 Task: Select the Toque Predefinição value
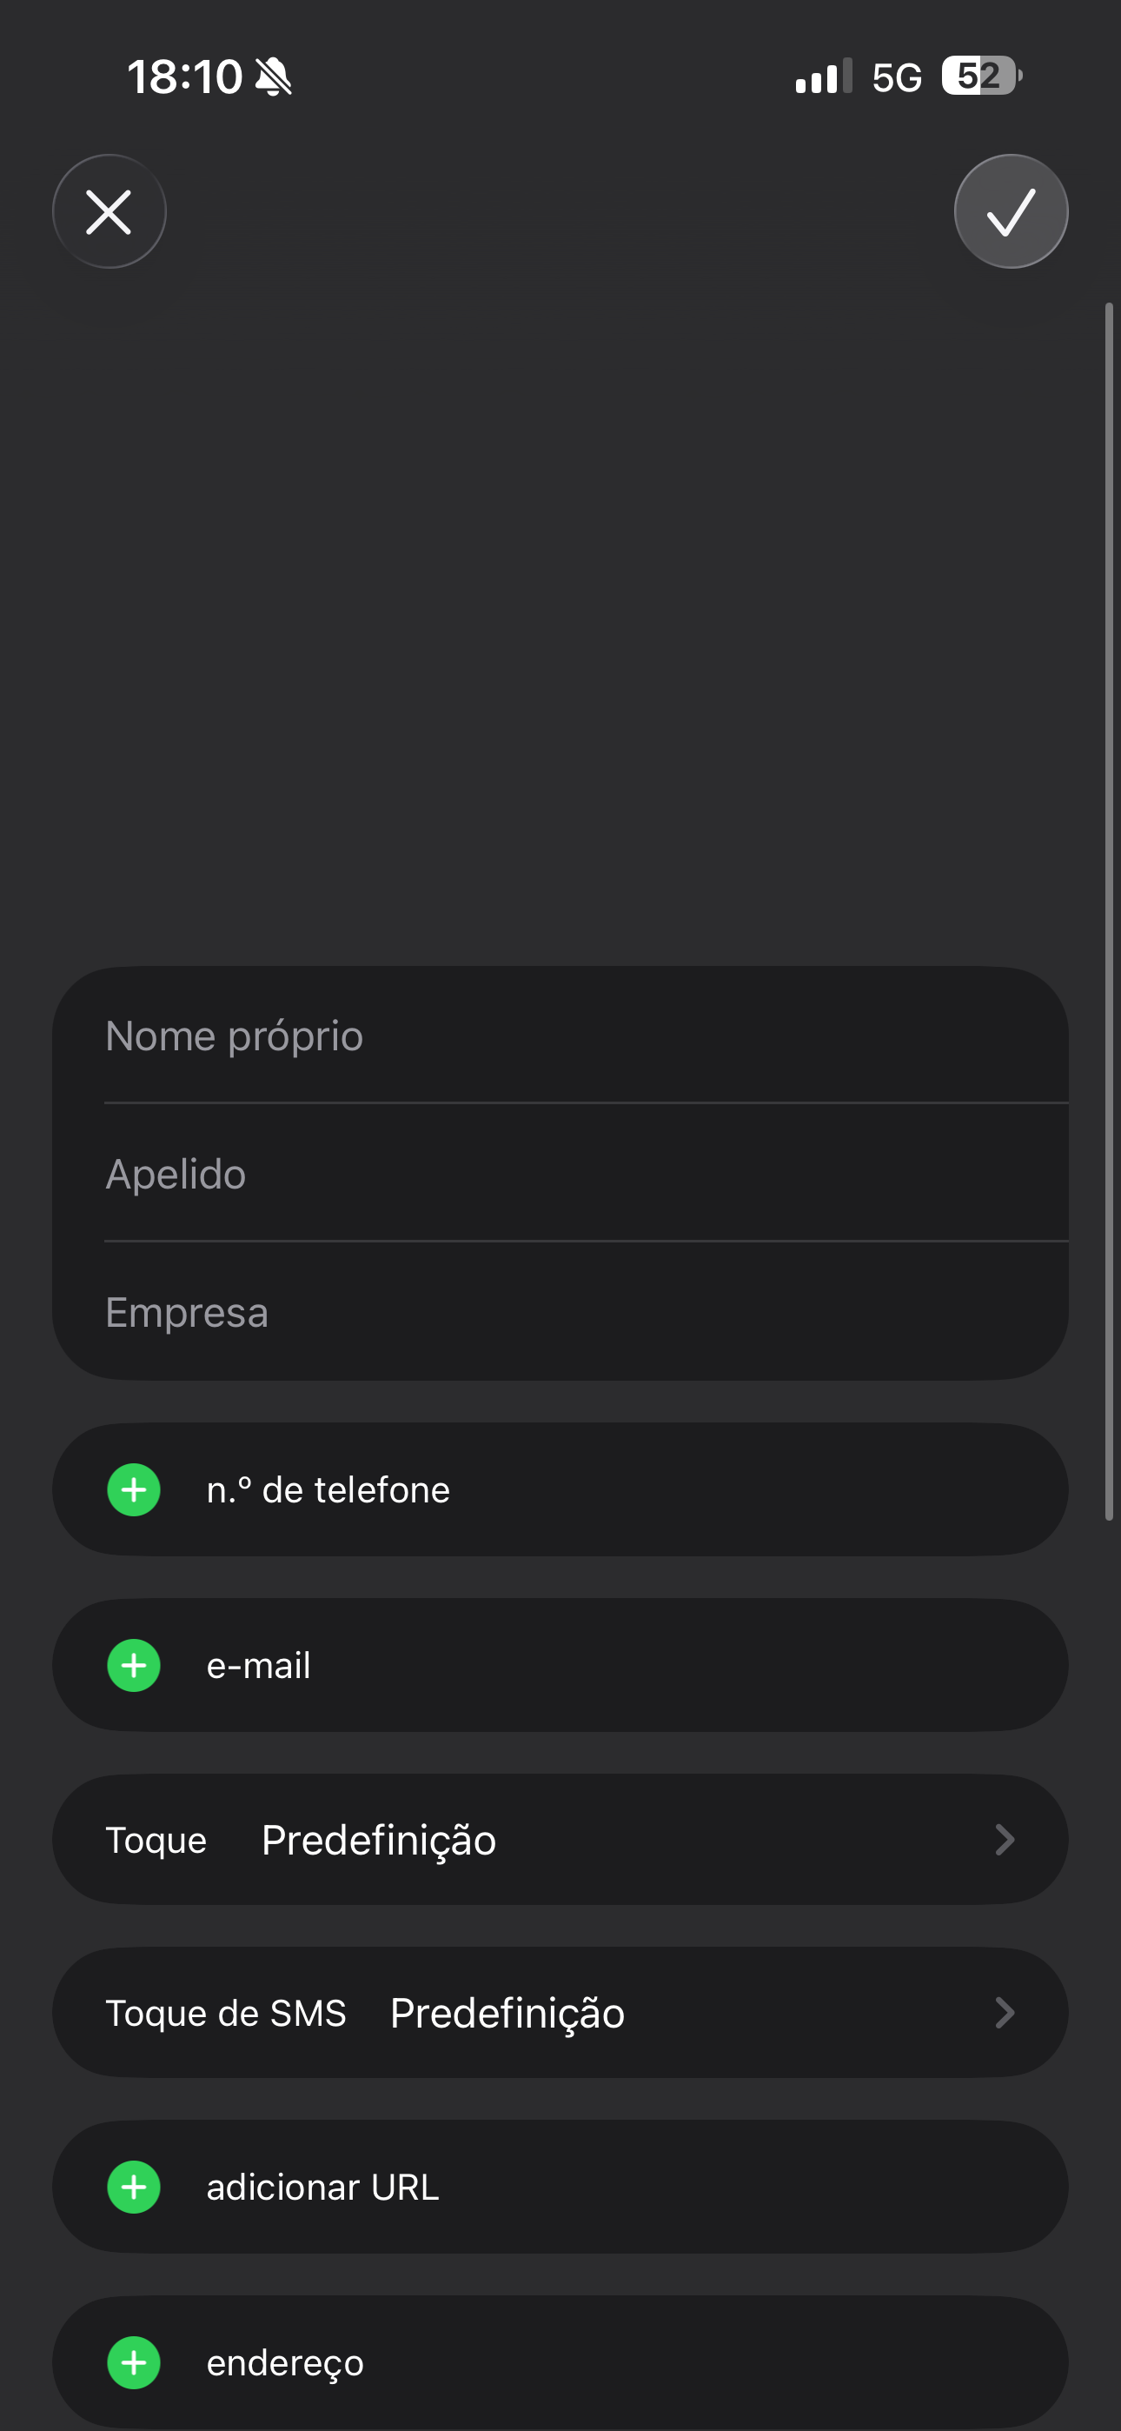[378, 1841]
